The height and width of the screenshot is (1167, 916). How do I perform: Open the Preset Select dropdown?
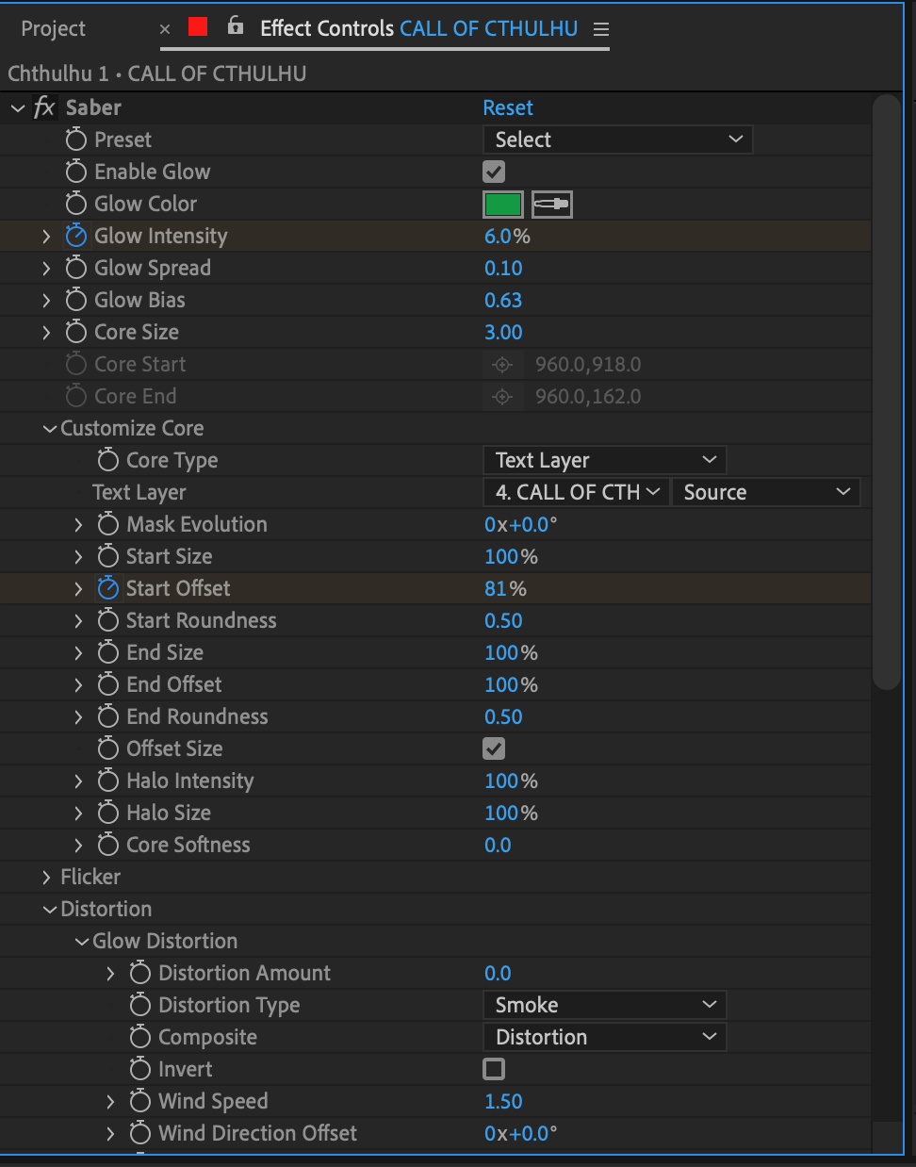[x=618, y=140]
